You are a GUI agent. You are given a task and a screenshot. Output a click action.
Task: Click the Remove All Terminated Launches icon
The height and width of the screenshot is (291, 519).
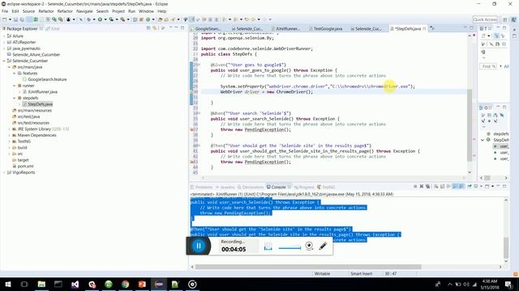[x=427, y=187]
